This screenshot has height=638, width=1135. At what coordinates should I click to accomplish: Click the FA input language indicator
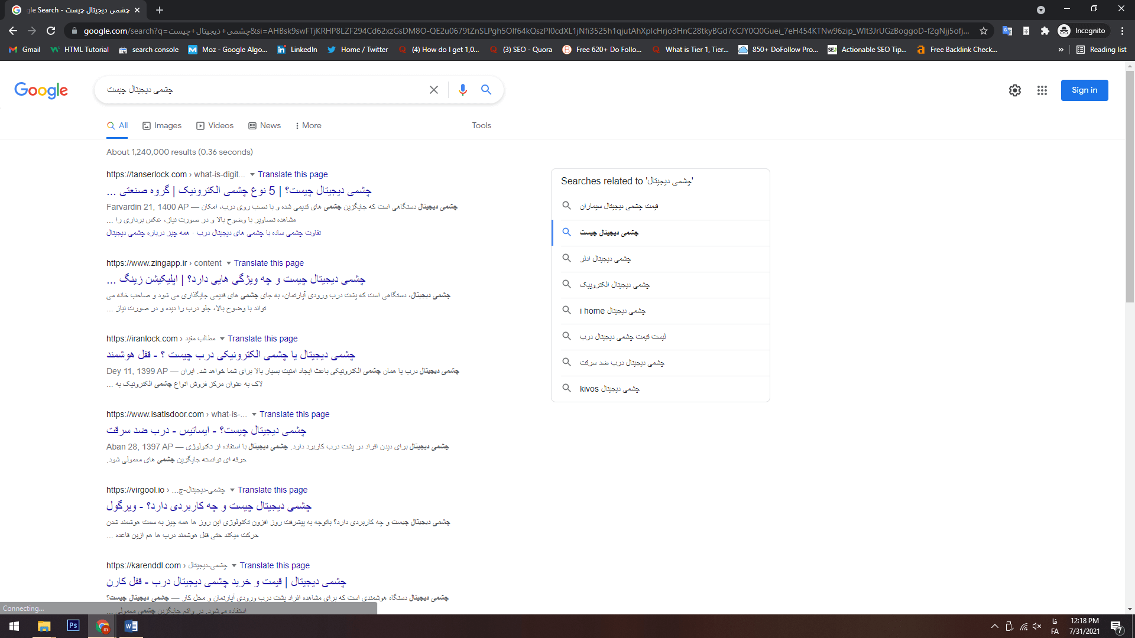(1055, 627)
